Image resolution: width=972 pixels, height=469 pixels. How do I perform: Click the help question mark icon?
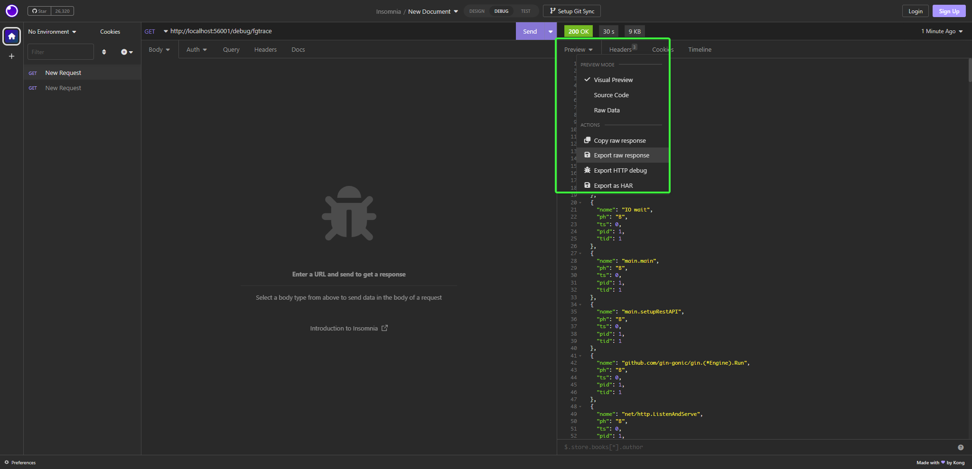click(960, 447)
